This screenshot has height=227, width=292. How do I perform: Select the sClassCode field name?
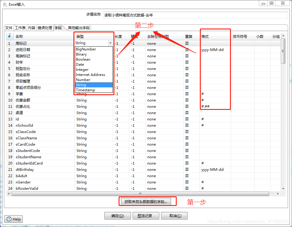44,132
